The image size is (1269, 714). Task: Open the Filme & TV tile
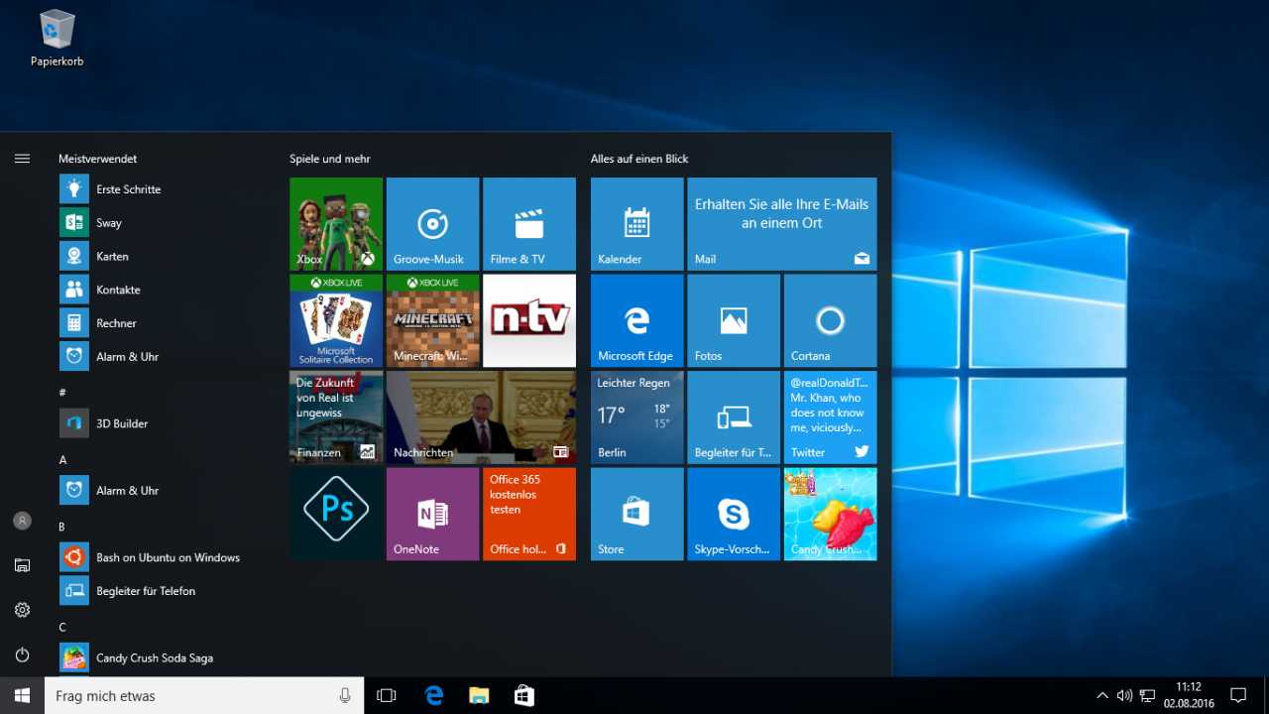[529, 224]
